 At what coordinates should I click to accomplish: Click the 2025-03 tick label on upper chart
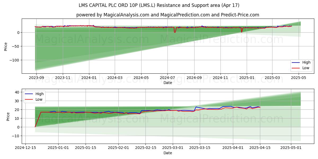pyautogui.click(x=272, y=78)
